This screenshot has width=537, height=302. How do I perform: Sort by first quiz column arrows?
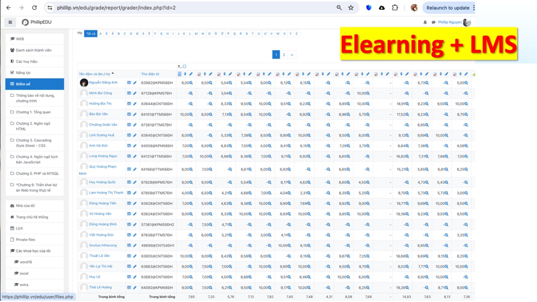point(185,74)
